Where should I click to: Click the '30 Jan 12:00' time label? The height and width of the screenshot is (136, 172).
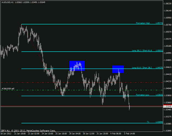click(x=89, y=134)
